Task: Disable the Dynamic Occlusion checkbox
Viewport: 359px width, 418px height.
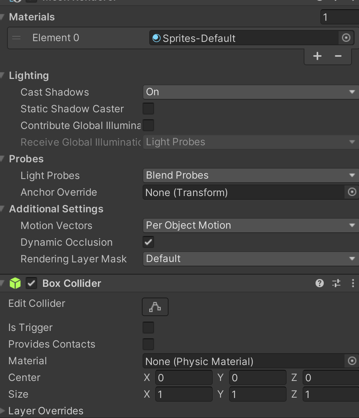Action: point(149,242)
